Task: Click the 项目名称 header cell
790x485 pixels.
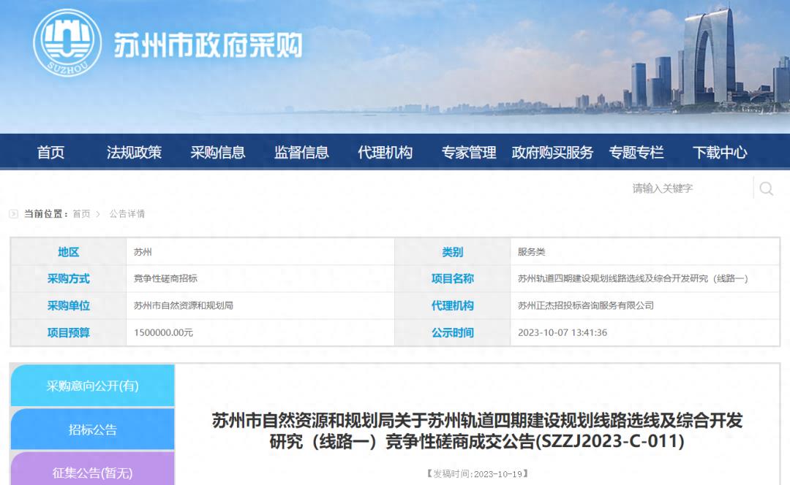Action: (x=453, y=278)
